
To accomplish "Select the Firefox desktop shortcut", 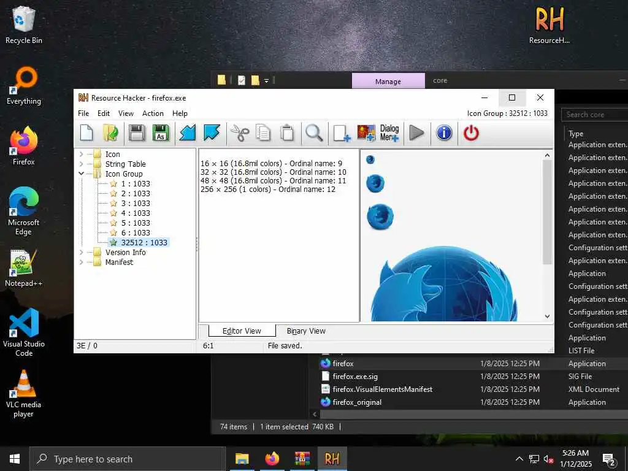I will click(24, 146).
